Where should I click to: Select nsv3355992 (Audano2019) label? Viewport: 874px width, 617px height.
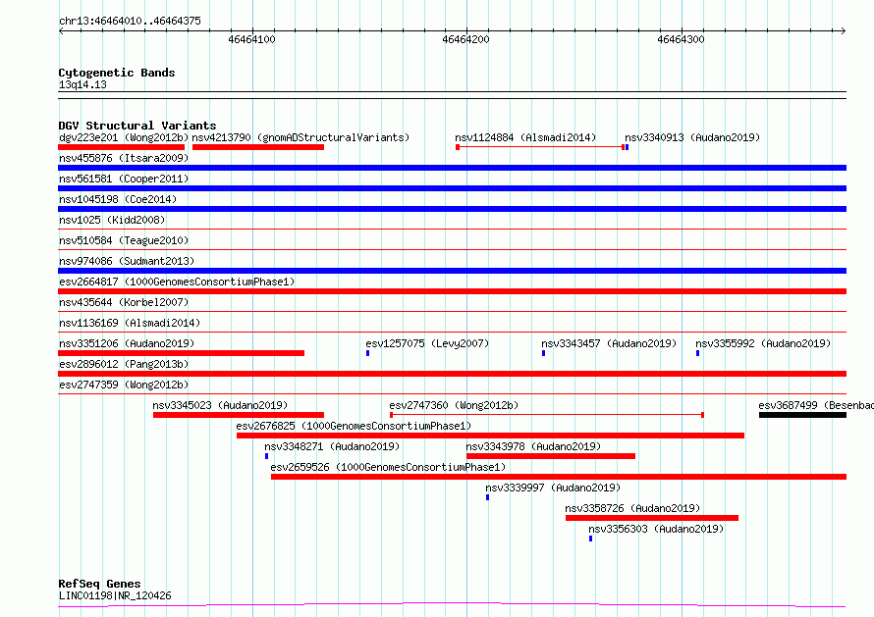[762, 343]
